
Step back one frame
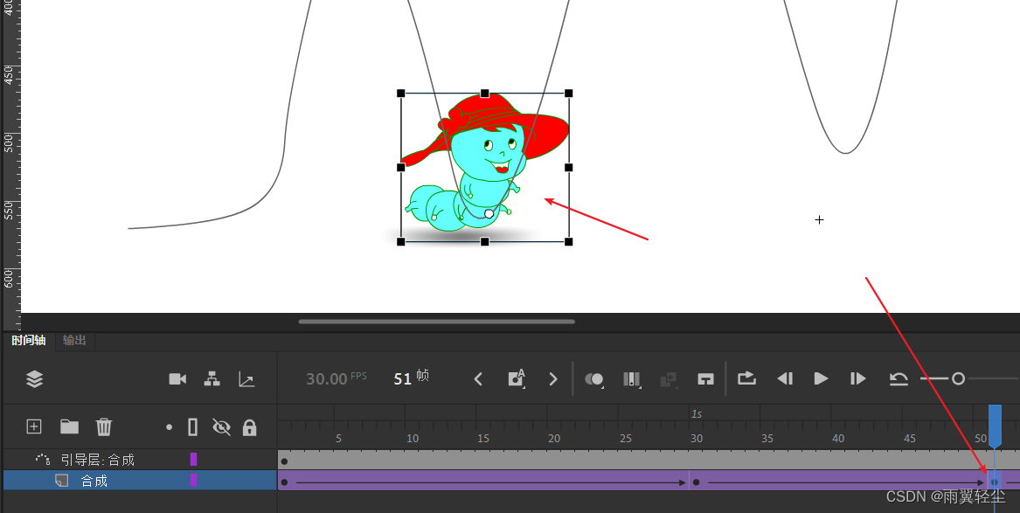[785, 378]
